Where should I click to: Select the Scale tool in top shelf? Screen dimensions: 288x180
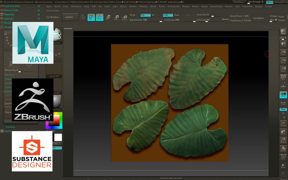pyautogui.click(x=116, y=18)
